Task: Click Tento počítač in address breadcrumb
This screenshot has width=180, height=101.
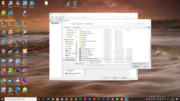Action: (x=80, y=24)
